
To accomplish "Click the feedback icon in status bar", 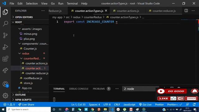I will point(187,105).
